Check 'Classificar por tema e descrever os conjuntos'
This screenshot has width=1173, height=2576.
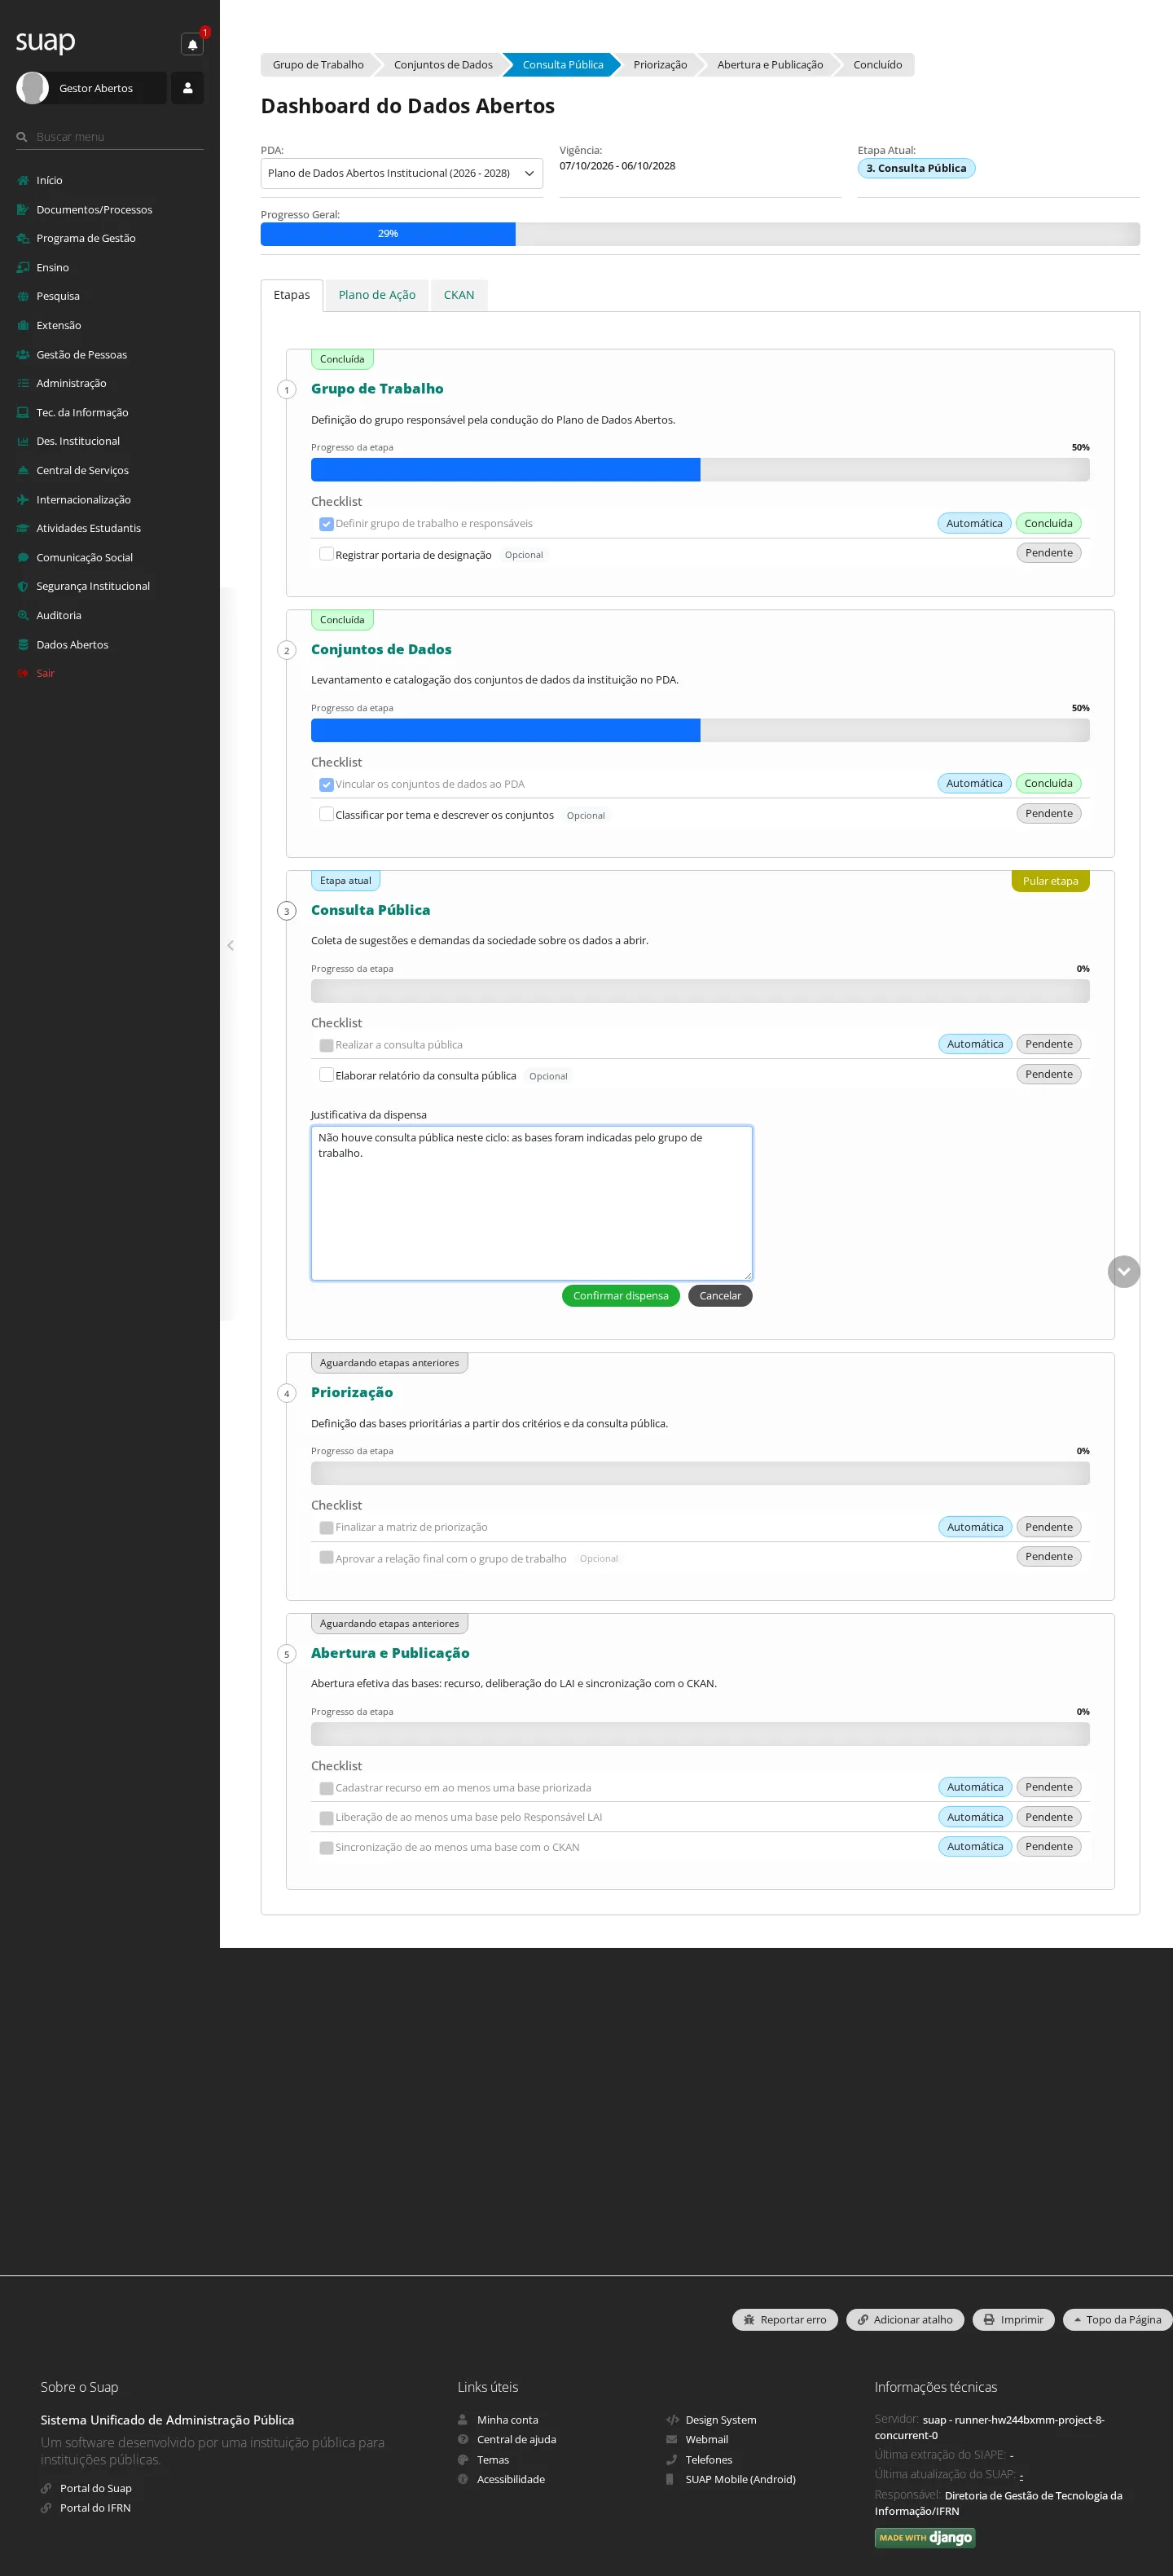pos(326,814)
